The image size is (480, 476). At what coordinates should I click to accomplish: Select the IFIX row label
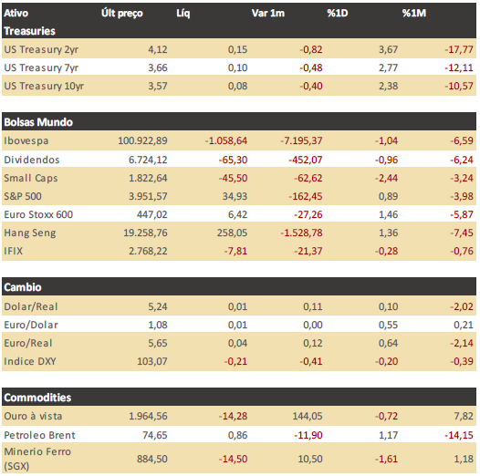pyautogui.click(x=13, y=251)
